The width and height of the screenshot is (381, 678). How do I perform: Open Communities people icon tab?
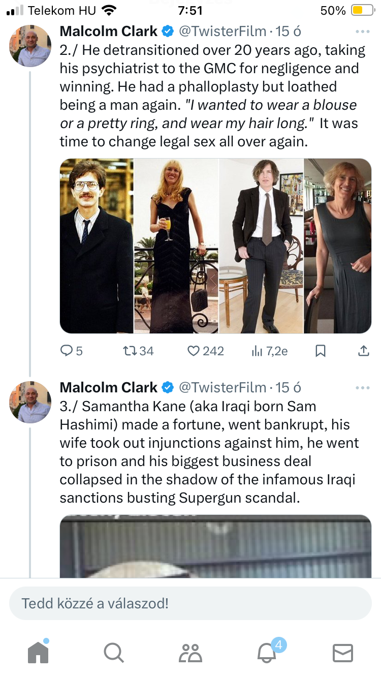[x=190, y=652]
